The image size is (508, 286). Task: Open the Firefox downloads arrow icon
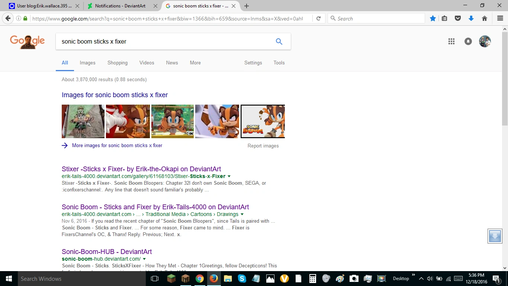471,19
